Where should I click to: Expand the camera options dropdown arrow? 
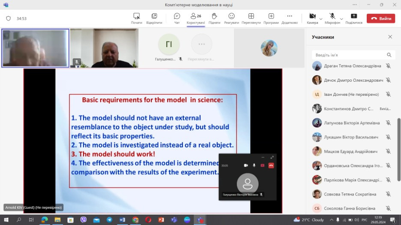321,19
